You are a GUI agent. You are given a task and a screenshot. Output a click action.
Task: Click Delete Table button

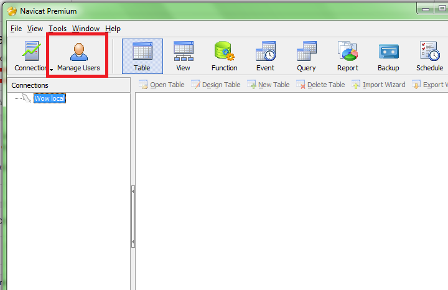[321, 85]
